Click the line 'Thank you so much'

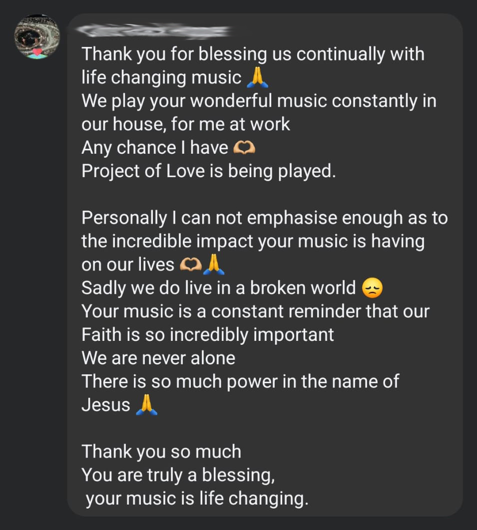161,452
